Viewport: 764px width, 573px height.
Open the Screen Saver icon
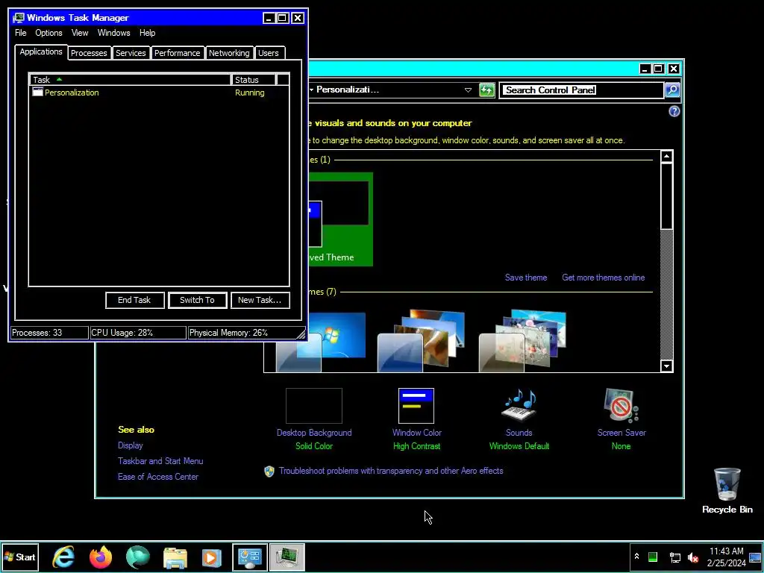point(621,406)
